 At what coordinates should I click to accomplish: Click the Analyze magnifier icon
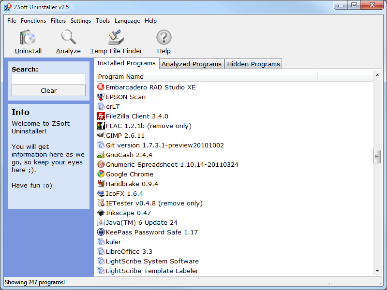(68, 38)
